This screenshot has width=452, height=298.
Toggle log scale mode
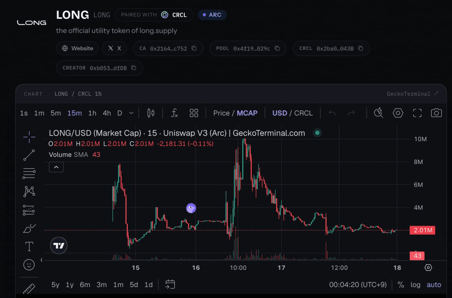416,285
